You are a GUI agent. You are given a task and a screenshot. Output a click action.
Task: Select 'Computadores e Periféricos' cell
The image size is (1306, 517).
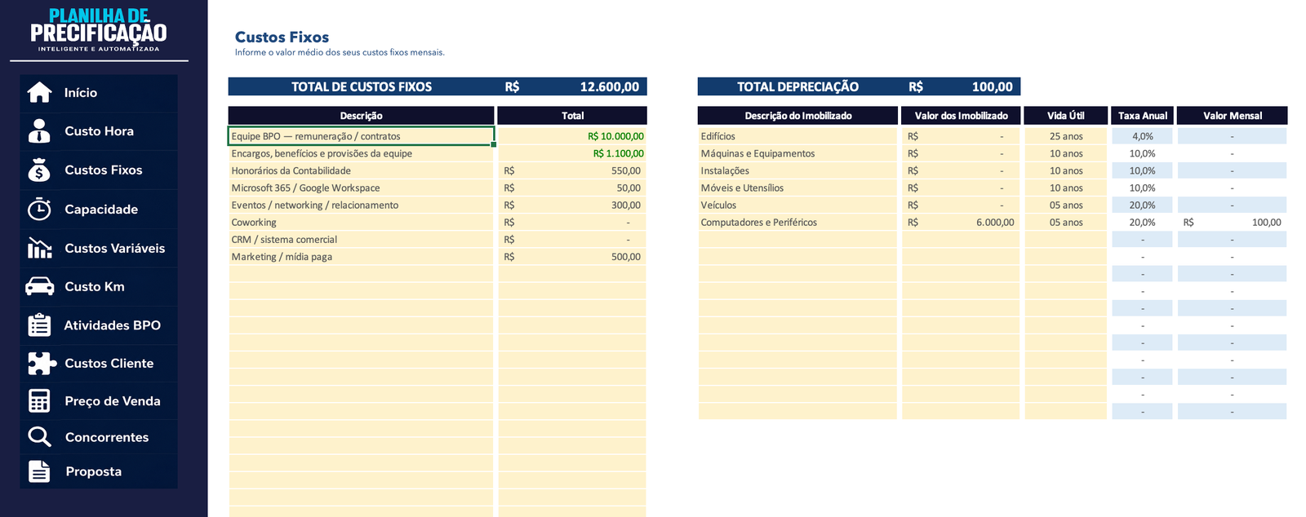click(797, 222)
